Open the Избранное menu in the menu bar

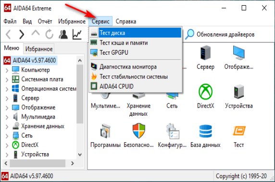pyautogui.click(x=72, y=22)
